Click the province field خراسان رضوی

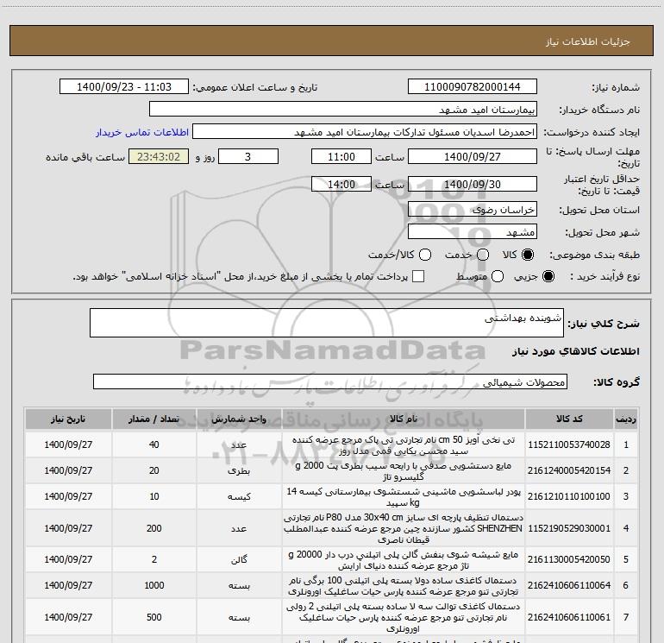[x=473, y=210]
